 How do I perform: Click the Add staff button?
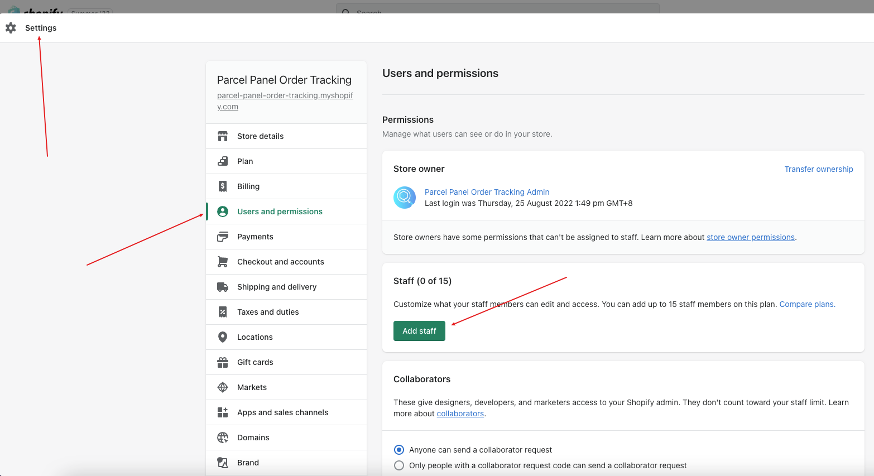(419, 331)
